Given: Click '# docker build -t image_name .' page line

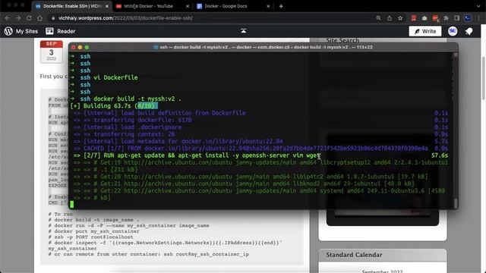Looking at the screenshot, I should coord(93,220).
